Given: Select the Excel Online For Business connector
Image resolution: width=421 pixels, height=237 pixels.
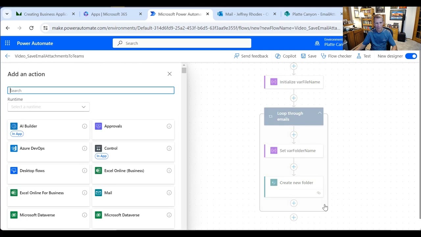Looking at the screenshot, I should (x=48, y=197).
